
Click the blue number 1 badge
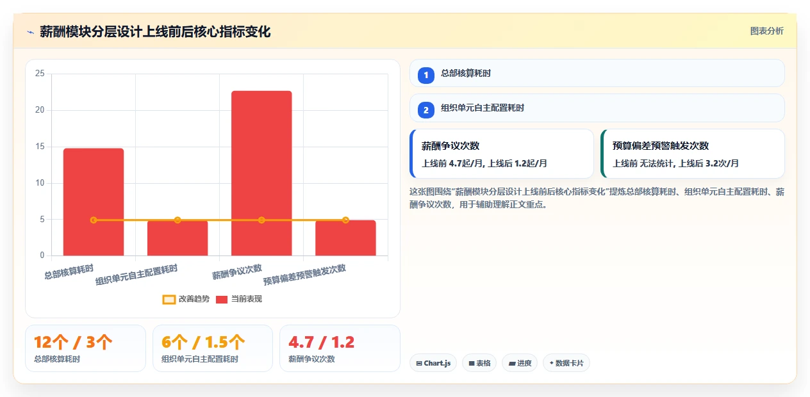(x=426, y=75)
